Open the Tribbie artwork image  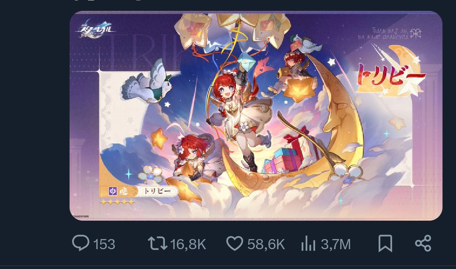256,116
